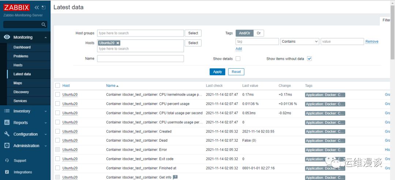Click Ubuntu20 link in Finished at row
Viewport: 395px width, 180px height.
coord(70,168)
